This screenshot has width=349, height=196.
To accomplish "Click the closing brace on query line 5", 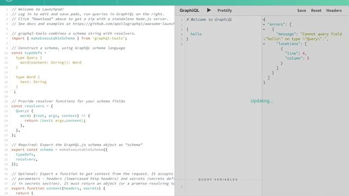I will (188, 39).
